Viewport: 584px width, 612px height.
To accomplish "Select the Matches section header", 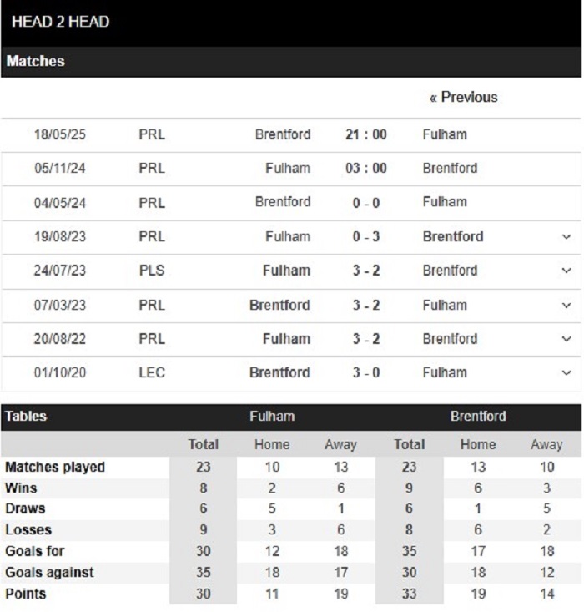I will 36,62.
